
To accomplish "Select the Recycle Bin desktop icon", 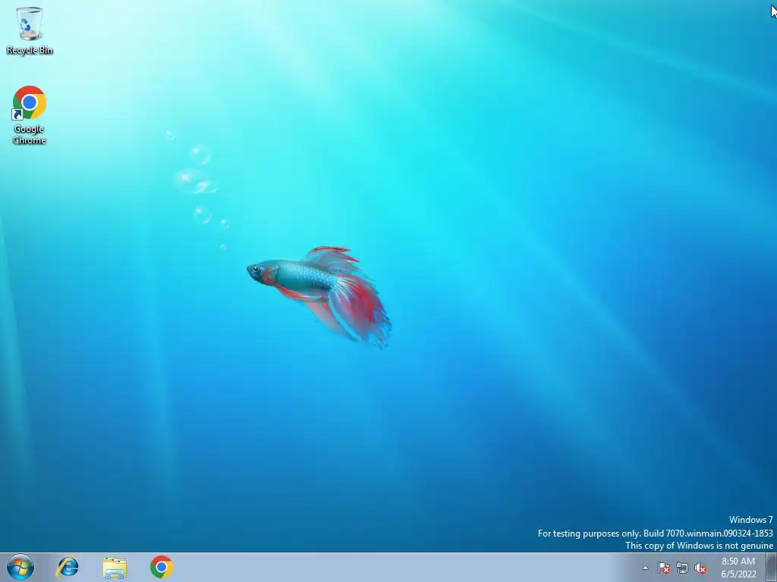I will 30,30.
